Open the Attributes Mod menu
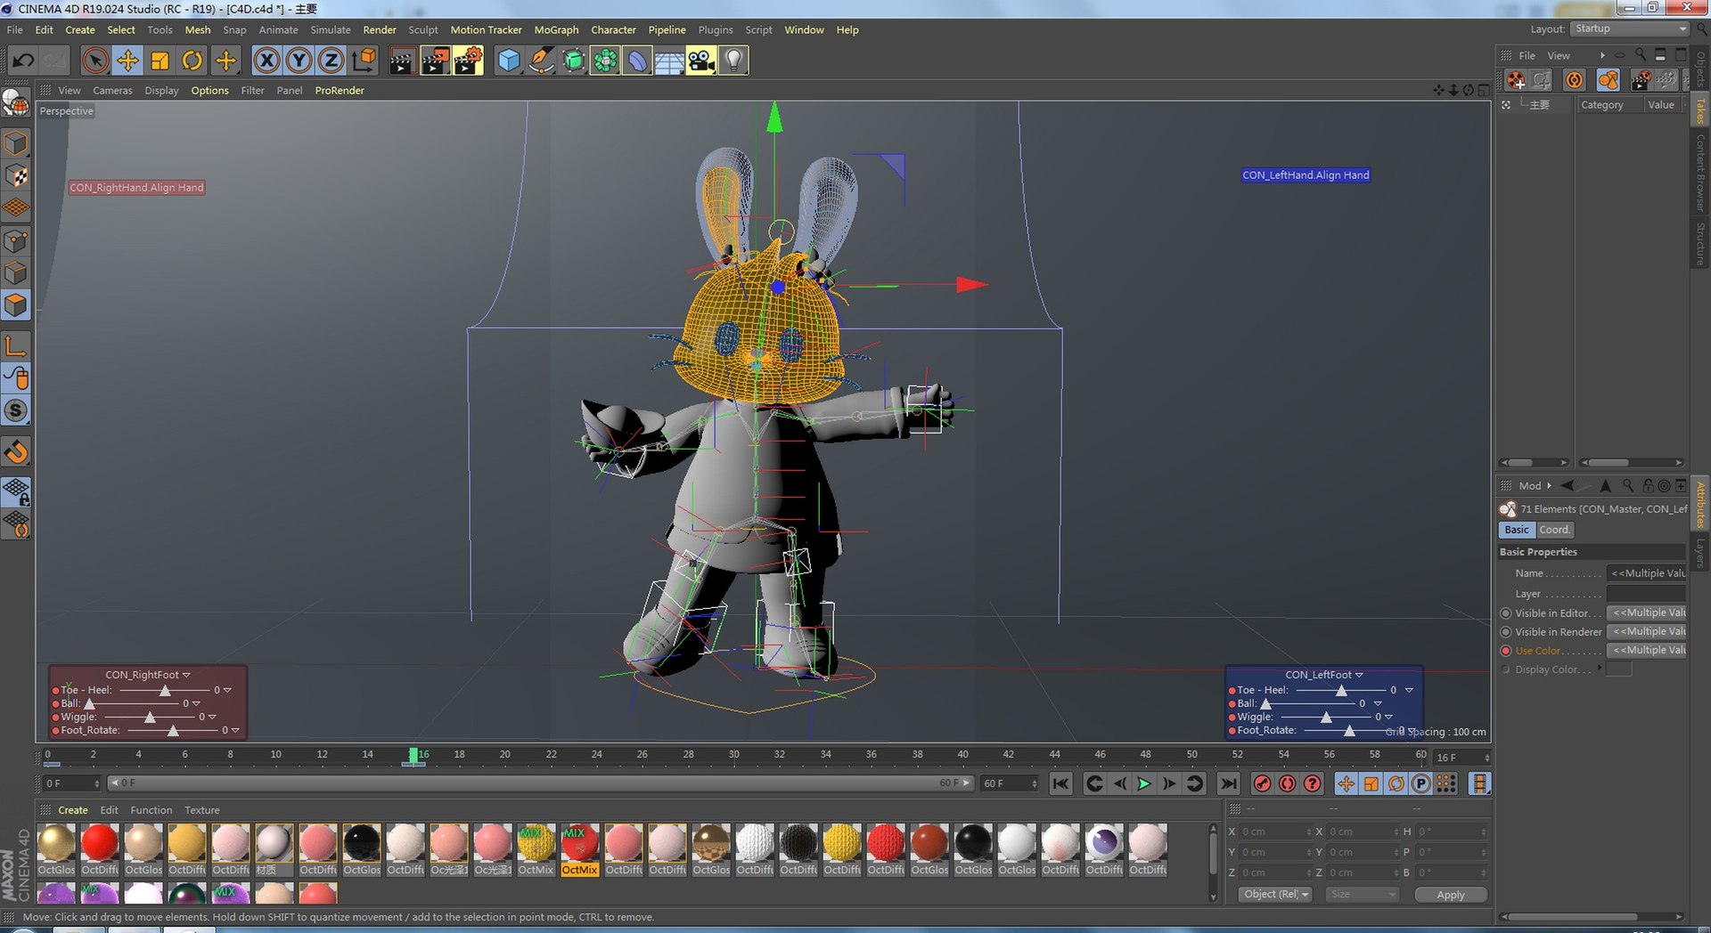This screenshot has width=1711, height=933. [1530, 486]
